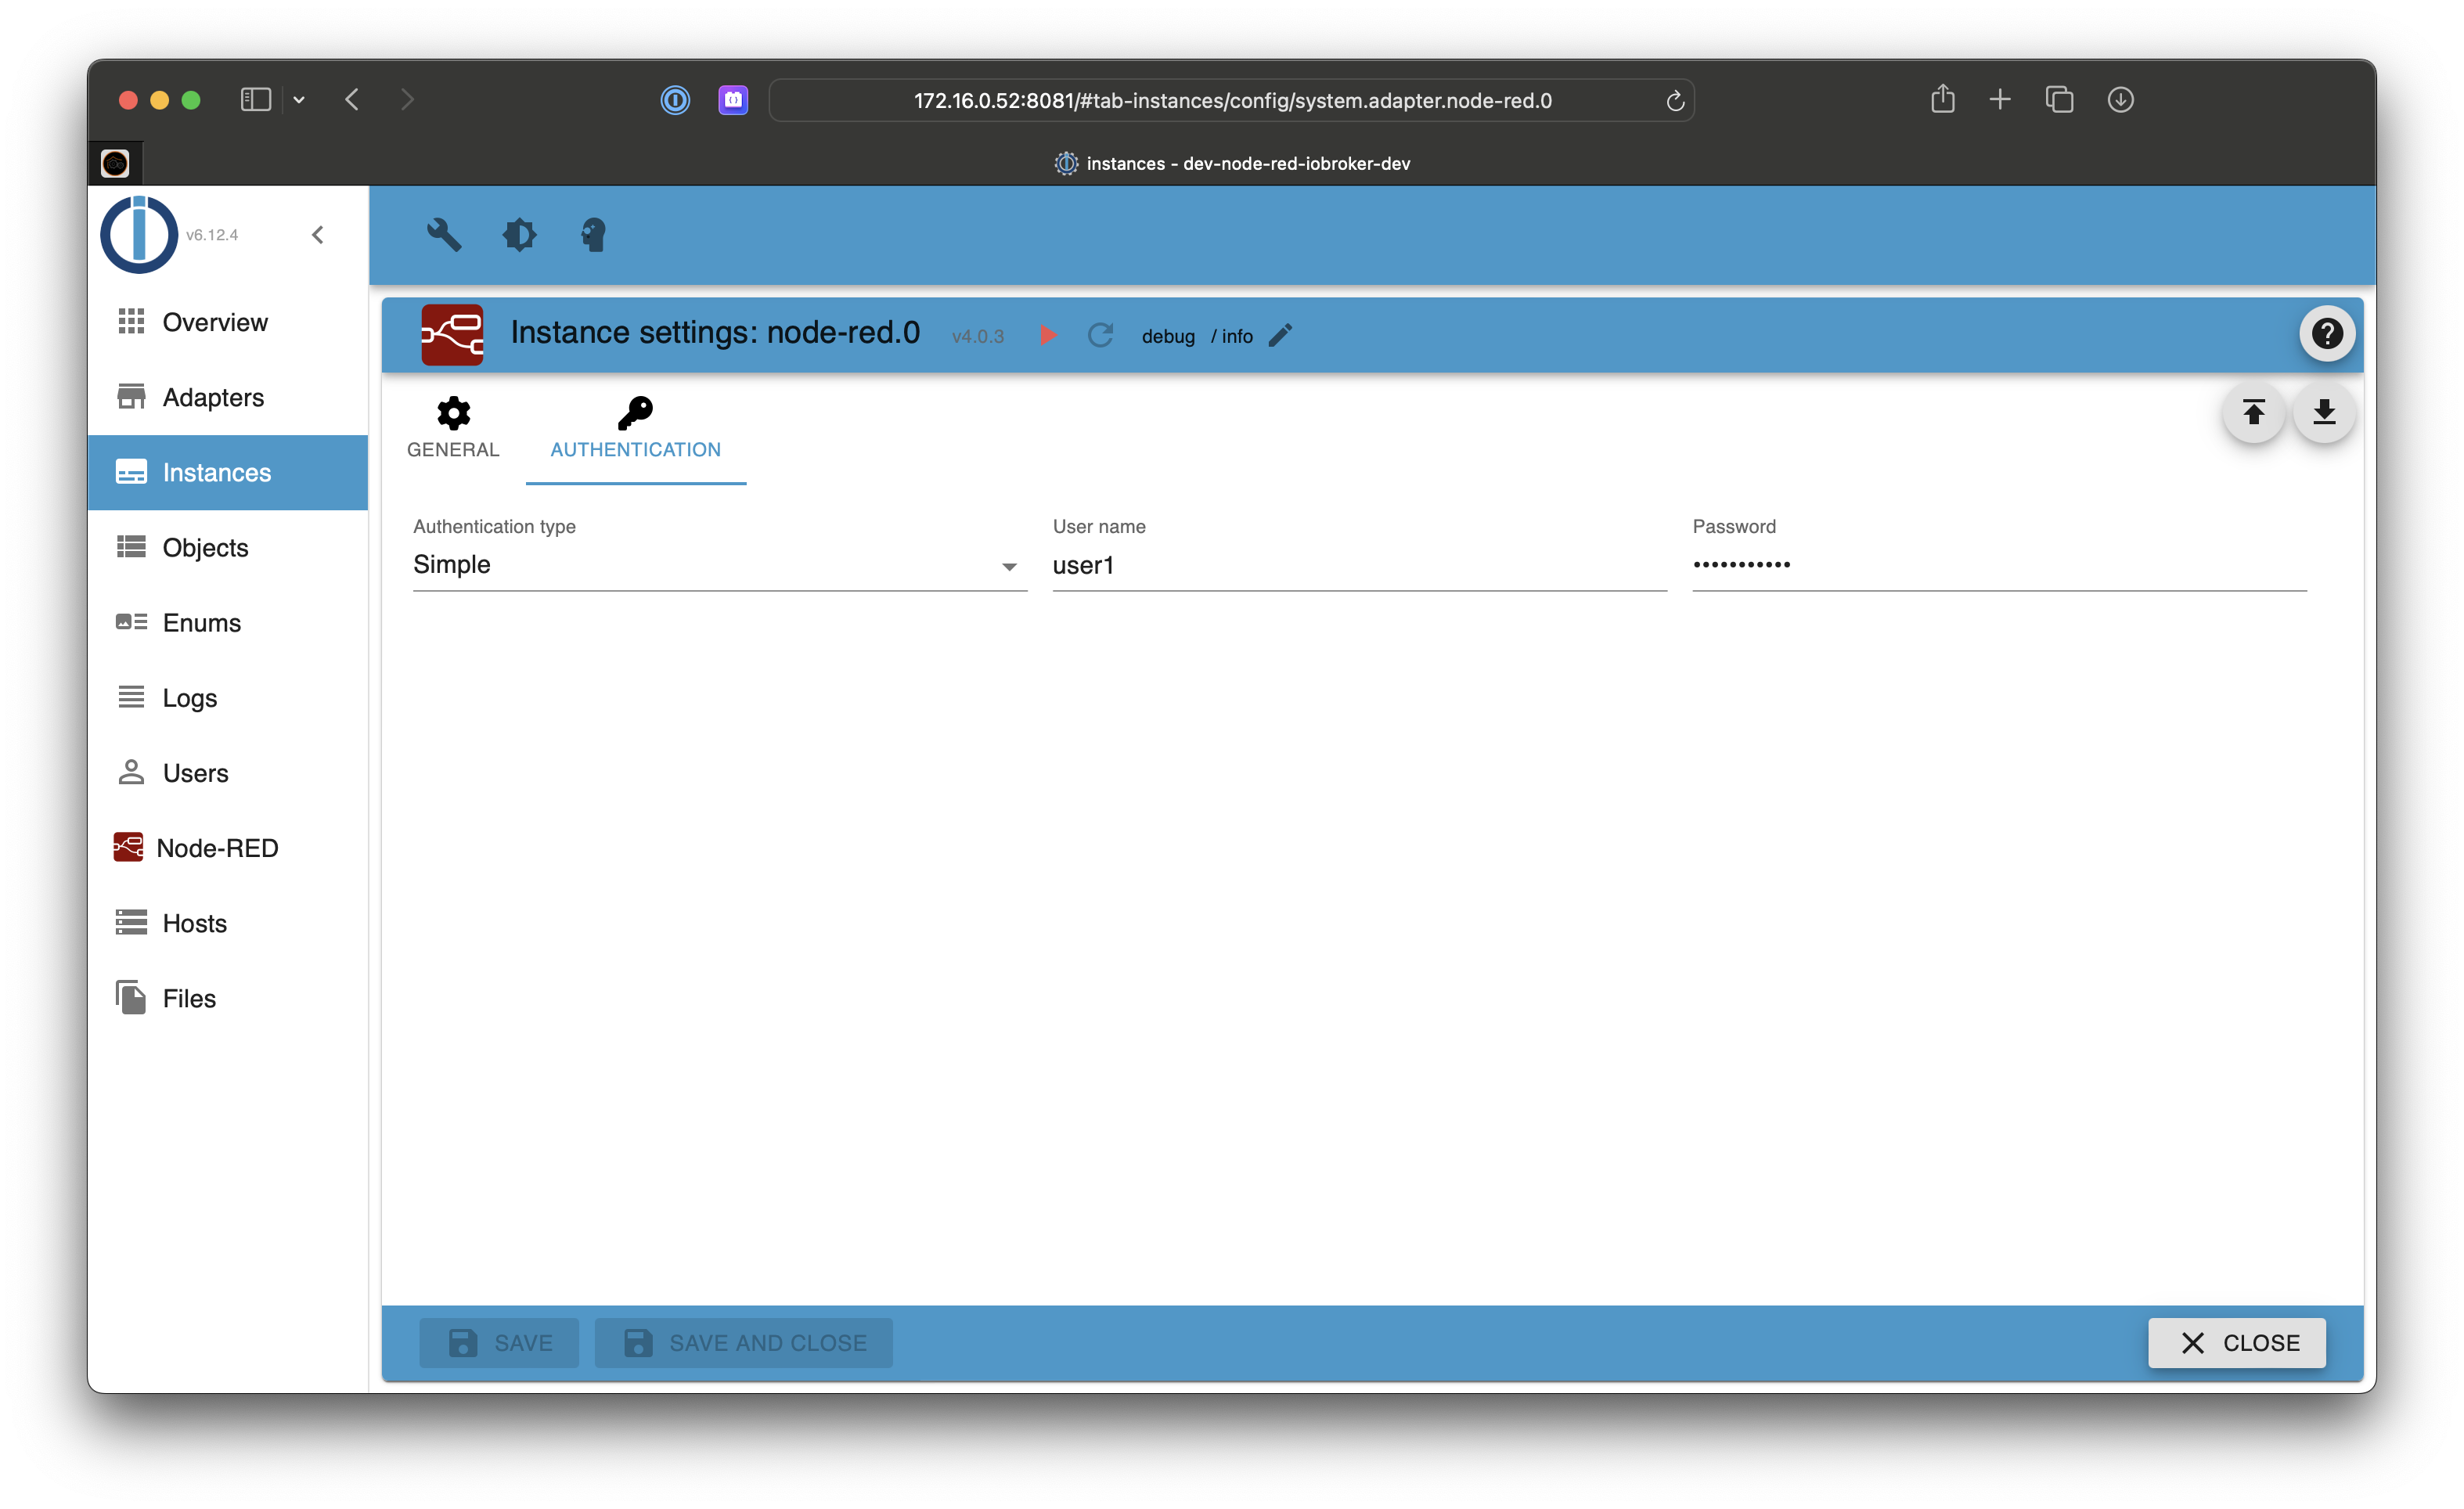Click the Save button
2464x1509 pixels.
(499, 1342)
